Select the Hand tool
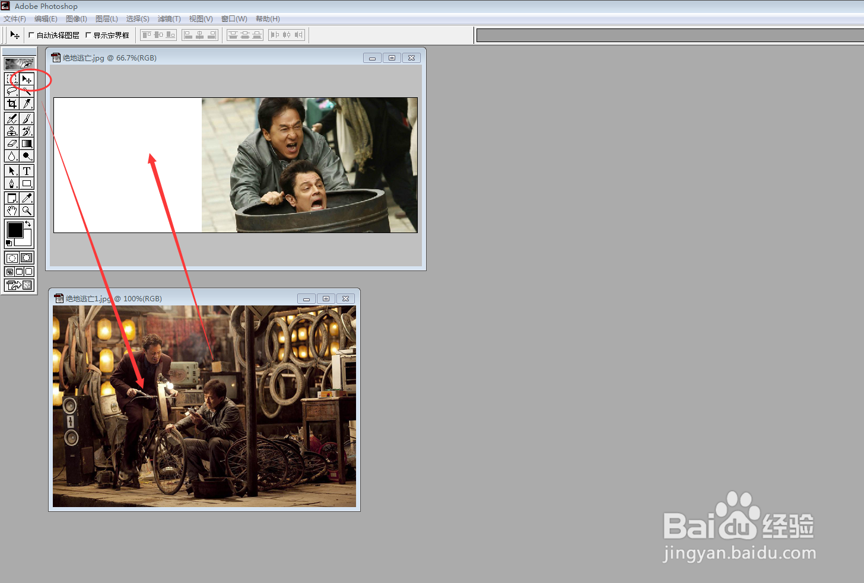Image resolution: width=864 pixels, height=583 pixels. 12,211
